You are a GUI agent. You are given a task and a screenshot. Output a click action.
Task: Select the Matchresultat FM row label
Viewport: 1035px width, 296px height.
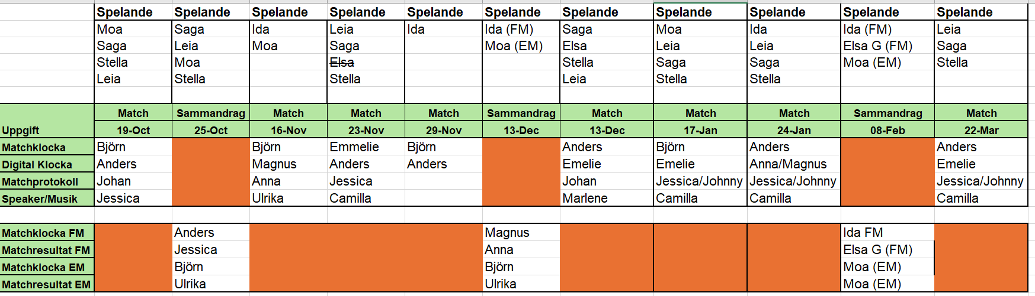pyautogui.click(x=46, y=251)
